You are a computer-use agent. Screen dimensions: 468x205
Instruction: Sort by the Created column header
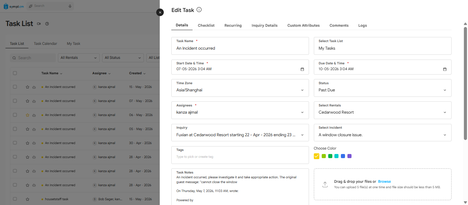137,73
